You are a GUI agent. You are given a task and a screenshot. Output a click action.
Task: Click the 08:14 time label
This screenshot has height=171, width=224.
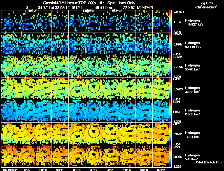pos(77,170)
